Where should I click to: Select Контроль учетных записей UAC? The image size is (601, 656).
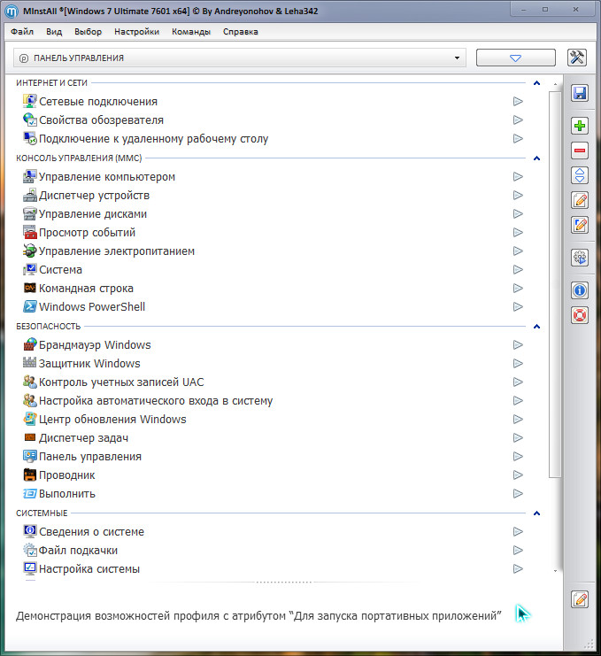(121, 382)
